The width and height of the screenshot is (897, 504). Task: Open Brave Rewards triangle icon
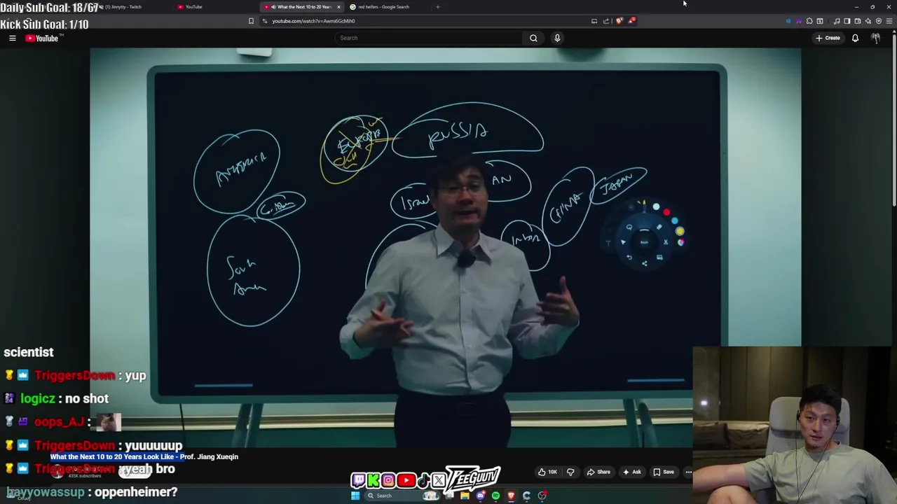(x=631, y=21)
